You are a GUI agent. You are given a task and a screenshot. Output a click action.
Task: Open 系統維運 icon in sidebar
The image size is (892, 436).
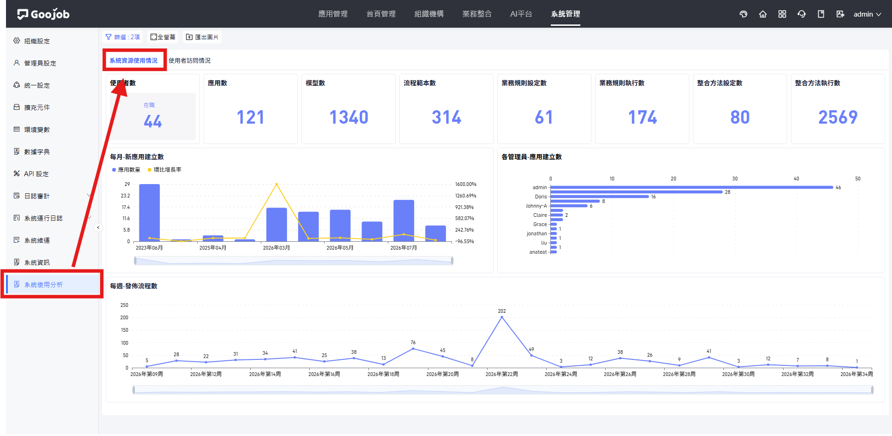click(17, 240)
